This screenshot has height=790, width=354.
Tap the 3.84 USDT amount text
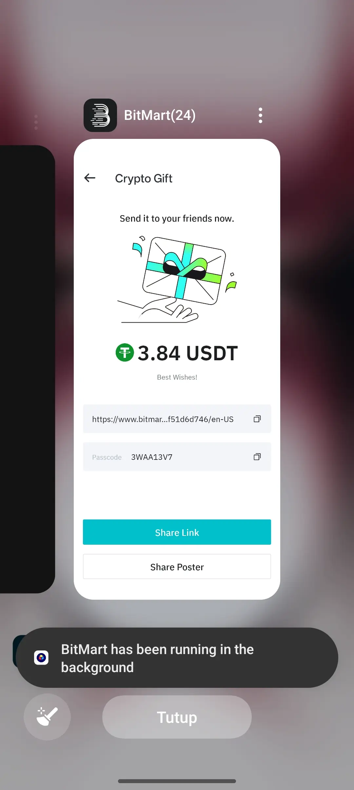[187, 353]
